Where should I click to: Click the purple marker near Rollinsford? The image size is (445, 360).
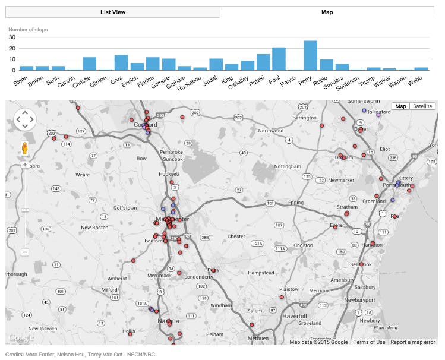(378, 115)
